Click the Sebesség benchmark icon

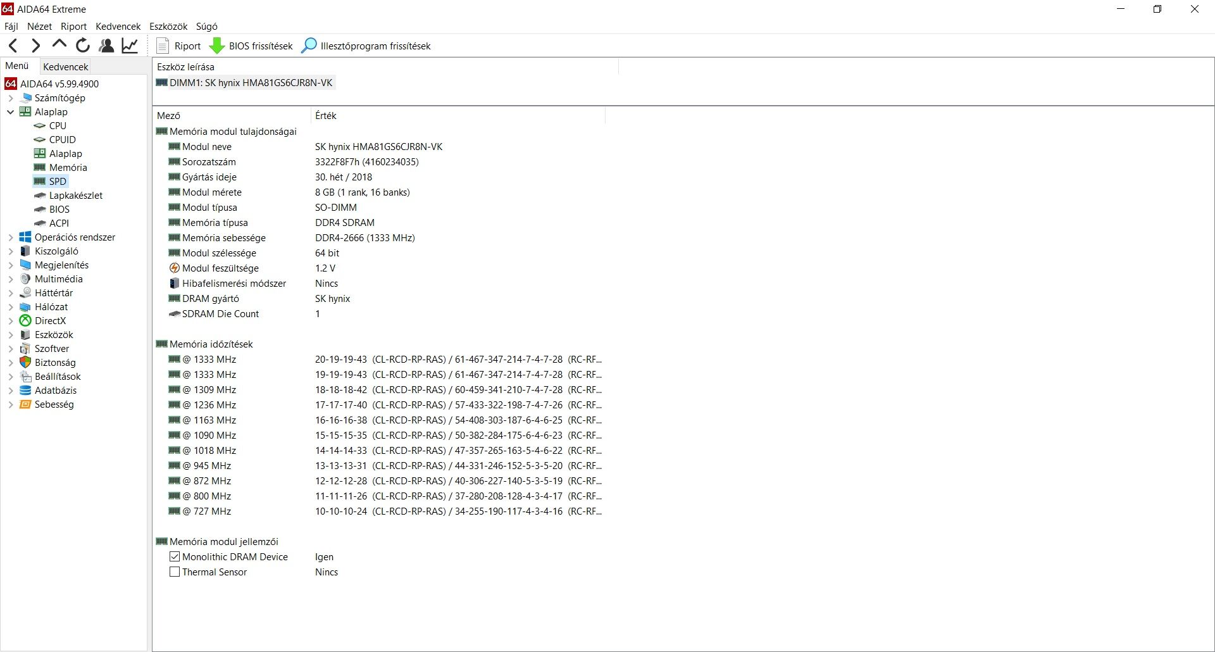25,404
